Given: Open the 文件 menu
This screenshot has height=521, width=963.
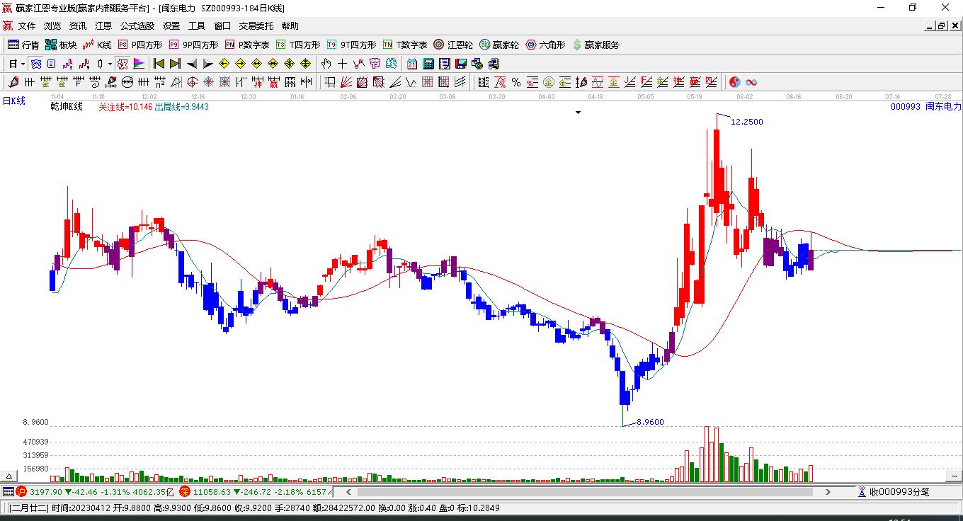Looking at the screenshot, I should (x=27, y=26).
